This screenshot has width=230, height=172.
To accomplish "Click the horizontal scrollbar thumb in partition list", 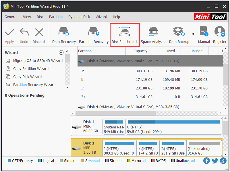I will tap(116, 113).
